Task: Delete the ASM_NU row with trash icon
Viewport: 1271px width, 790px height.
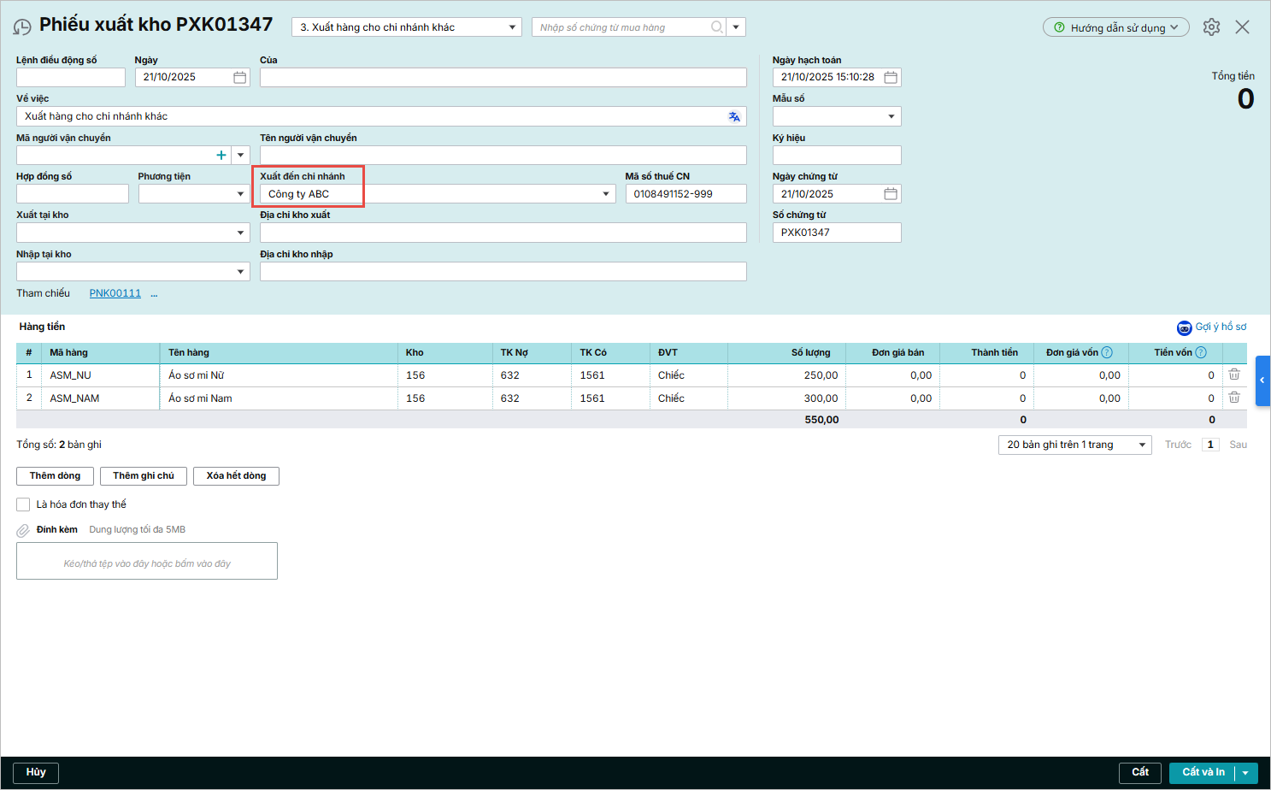Action: click(1234, 374)
